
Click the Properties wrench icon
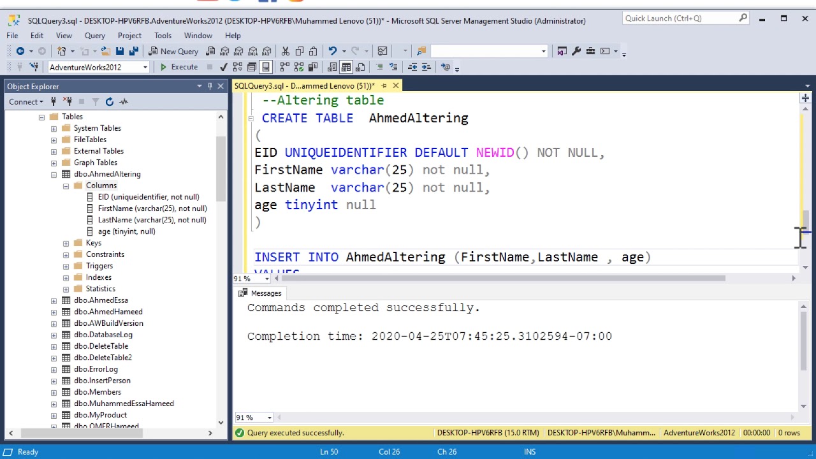(576, 51)
